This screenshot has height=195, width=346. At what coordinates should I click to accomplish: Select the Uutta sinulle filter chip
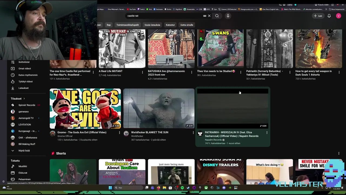point(187,25)
